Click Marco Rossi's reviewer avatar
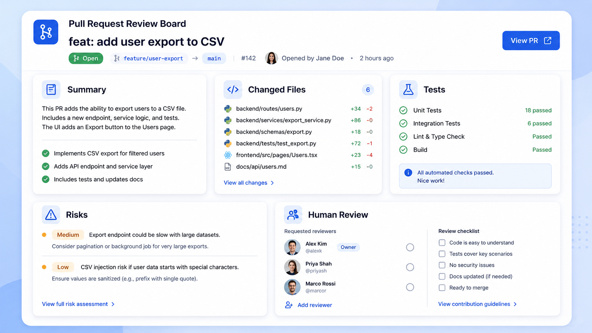 (x=292, y=287)
